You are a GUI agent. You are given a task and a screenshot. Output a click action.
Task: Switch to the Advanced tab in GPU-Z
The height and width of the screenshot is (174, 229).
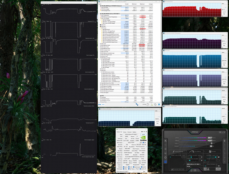(x=129, y=132)
